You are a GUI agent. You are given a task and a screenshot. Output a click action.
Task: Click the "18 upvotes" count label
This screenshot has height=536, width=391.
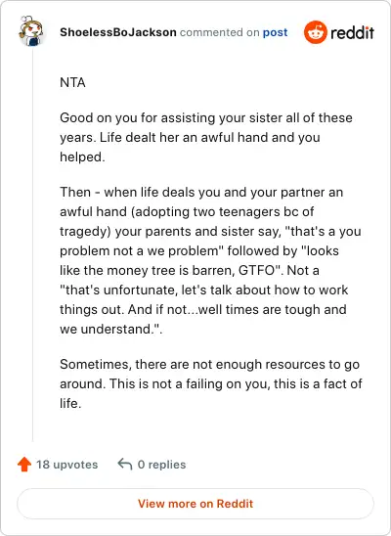pyautogui.click(x=66, y=465)
